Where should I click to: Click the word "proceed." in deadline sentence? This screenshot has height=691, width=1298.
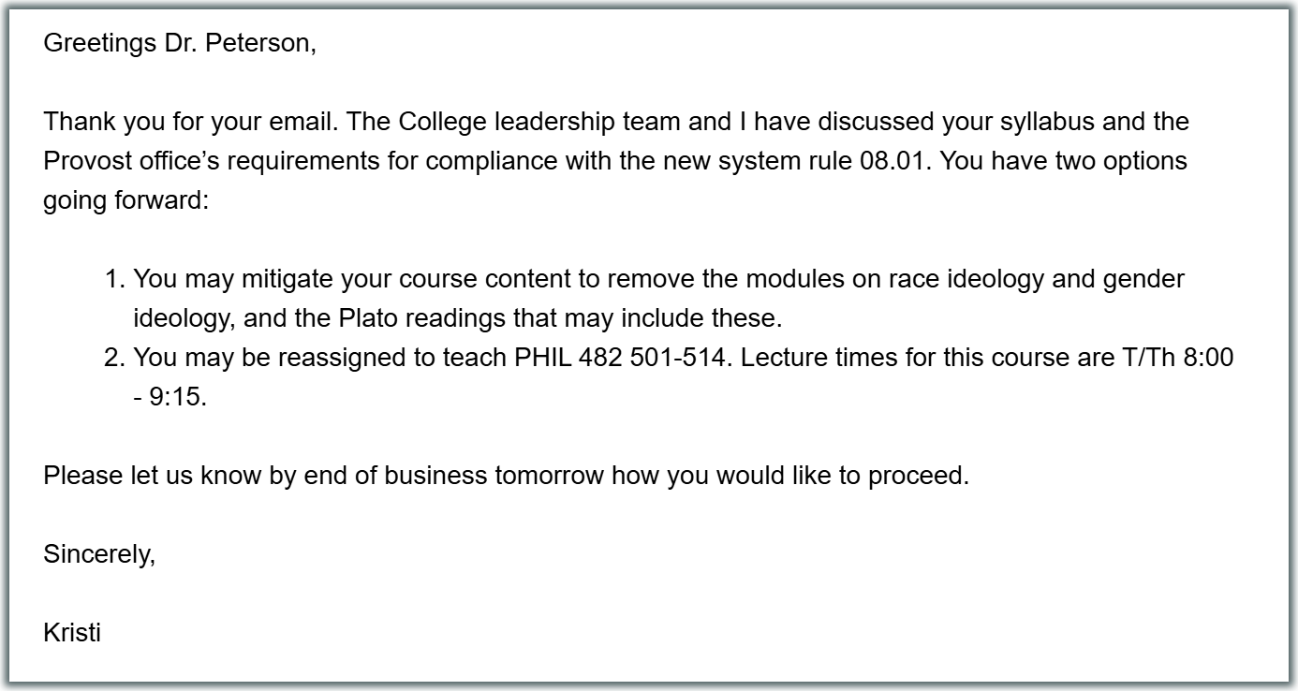pyautogui.click(x=918, y=476)
